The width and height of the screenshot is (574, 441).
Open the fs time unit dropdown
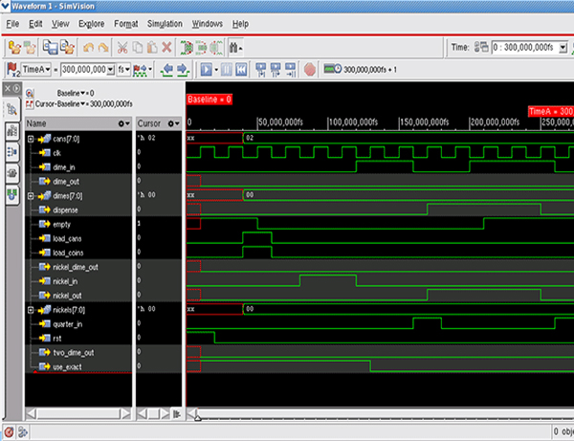pos(123,69)
